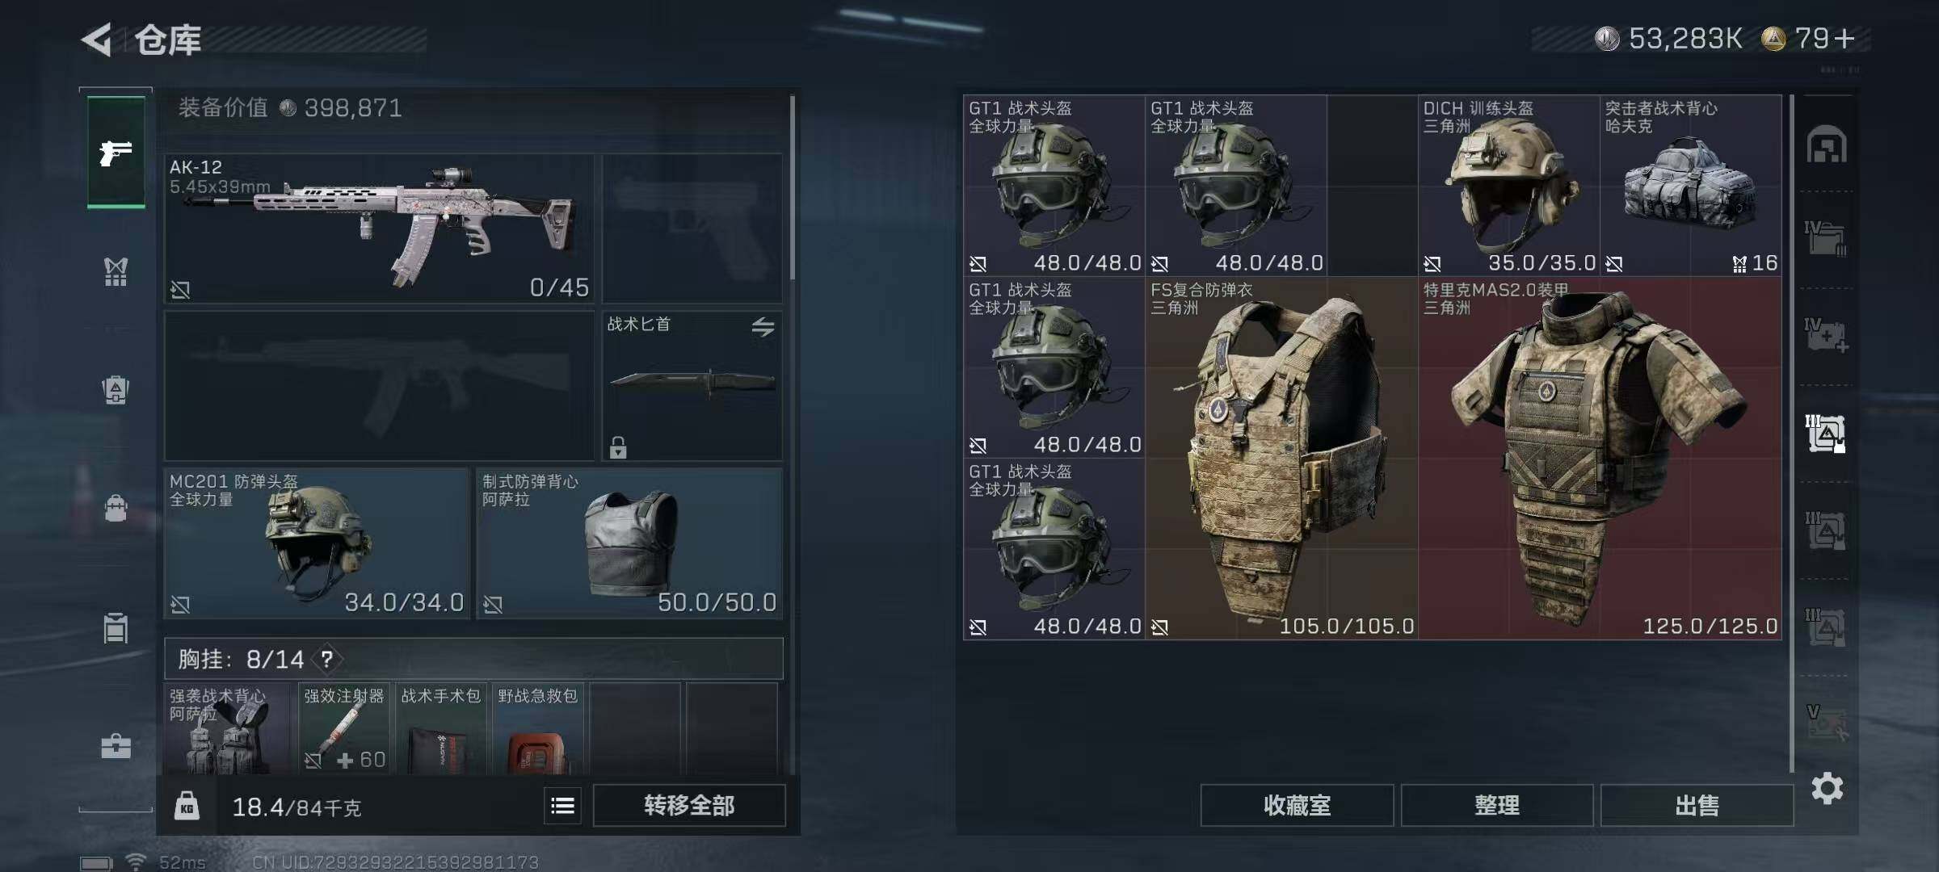Open the medical briefcase sidebar category
Viewport: 1939px width, 872px height.
tap(116, 746)
